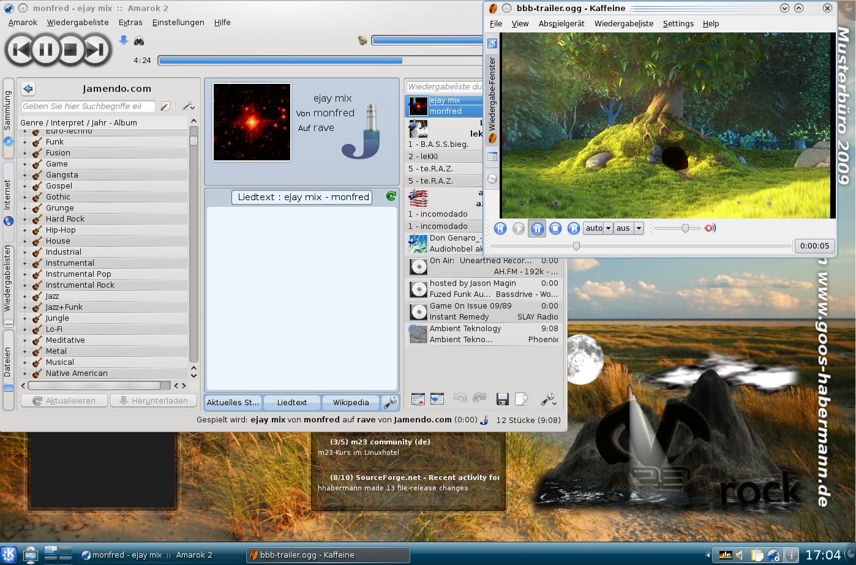Click the Liedtext button in context pane
This screenshot has height=565, width=856.
(x=292, y=402)
